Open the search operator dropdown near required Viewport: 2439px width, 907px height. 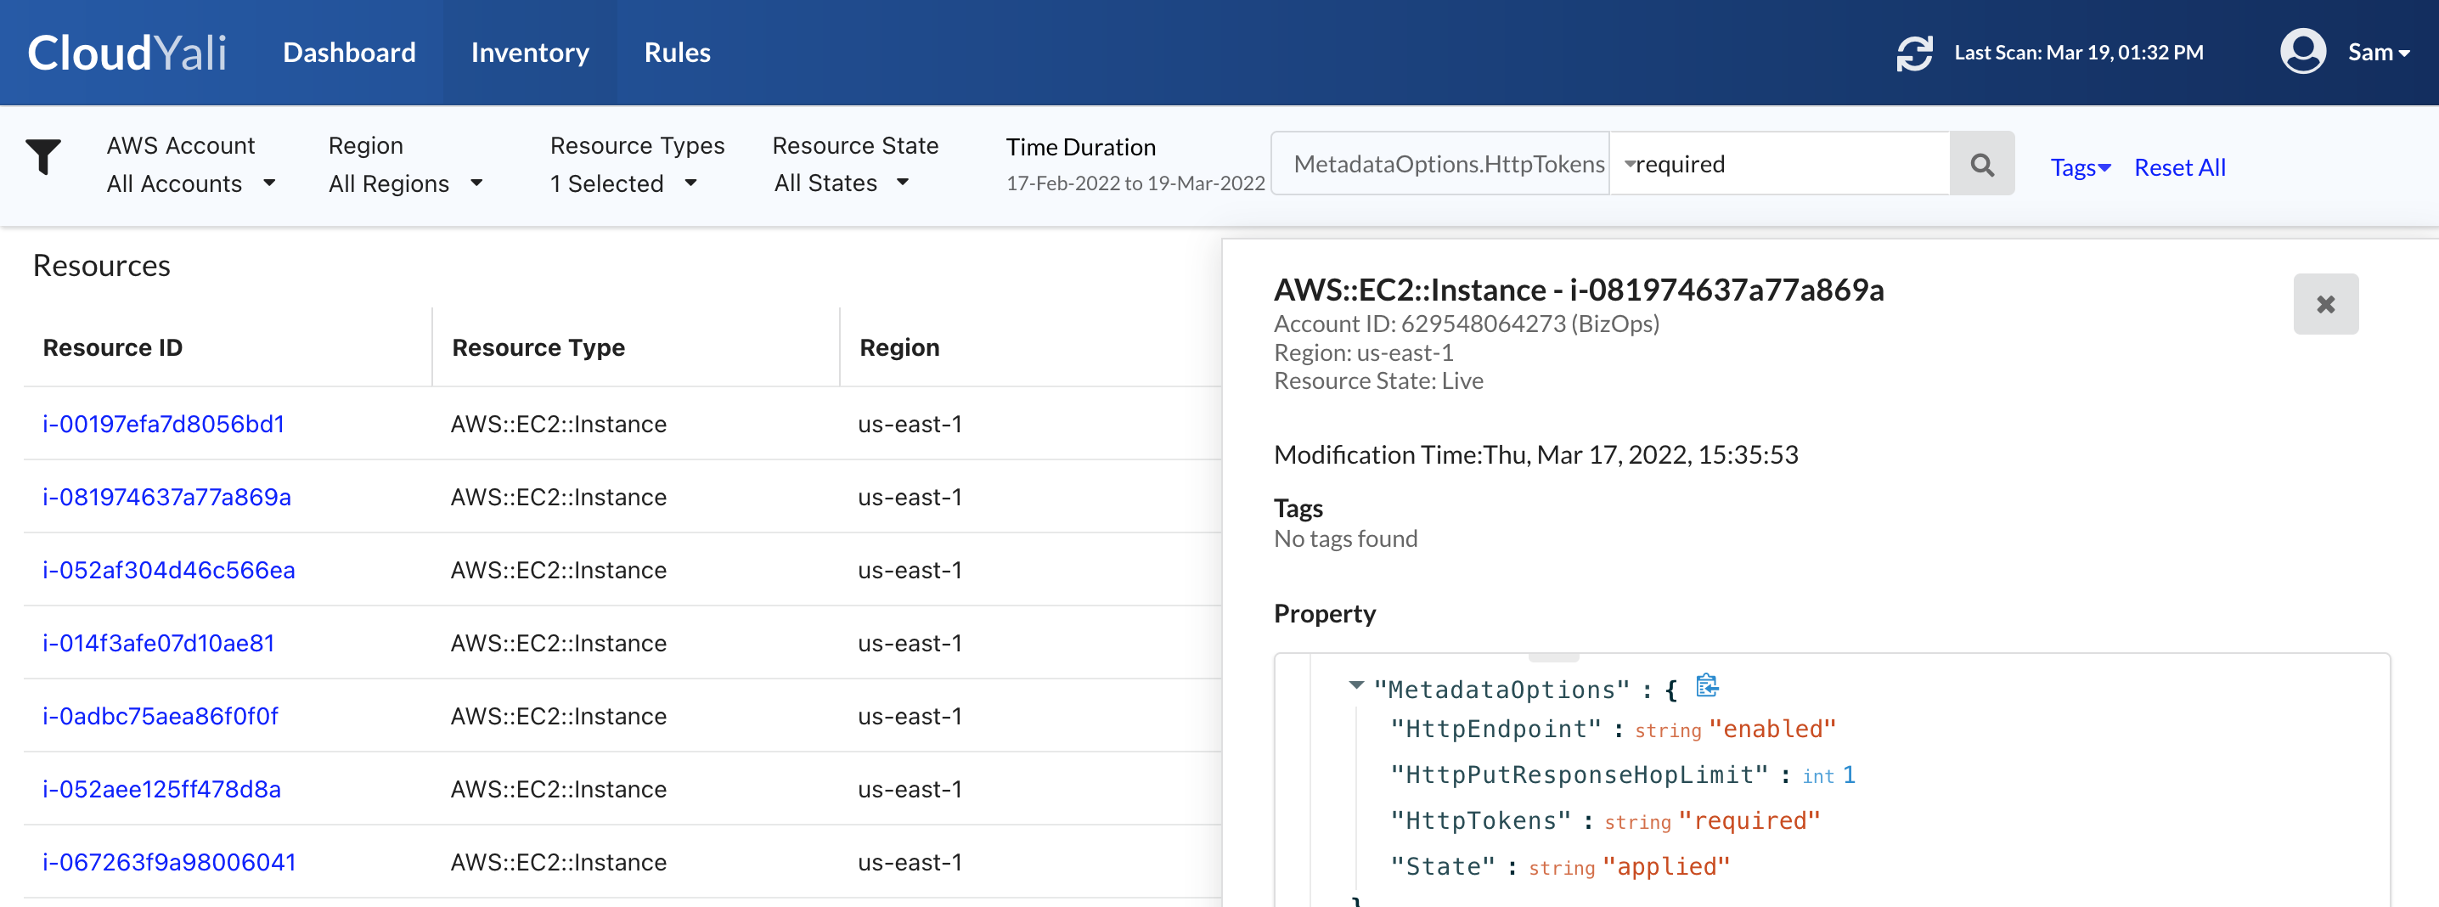click(1631, 163)
